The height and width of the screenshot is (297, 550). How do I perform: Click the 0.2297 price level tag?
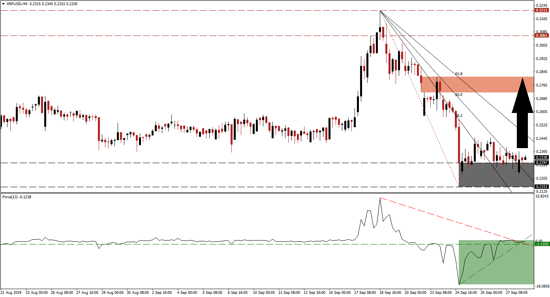coord(541,162)
